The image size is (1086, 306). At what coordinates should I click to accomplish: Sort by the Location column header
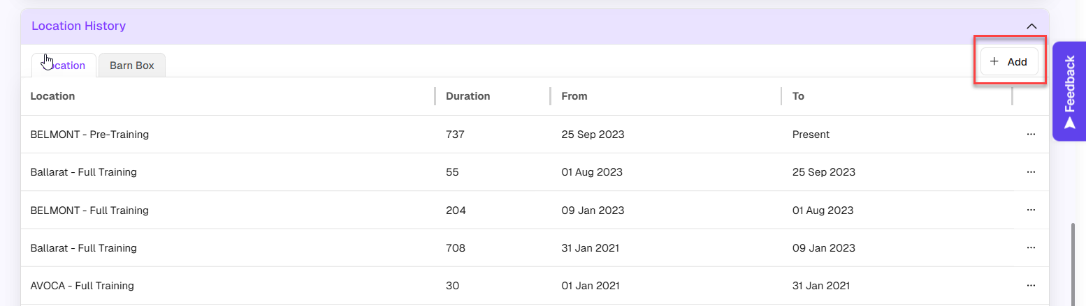click(x=53, y=96)
